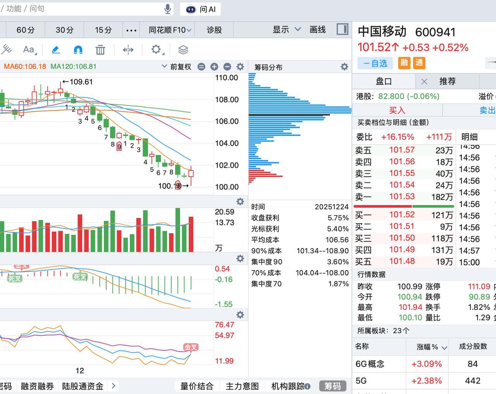Select the pen drawing tool
496x394 pixels.
55,50
